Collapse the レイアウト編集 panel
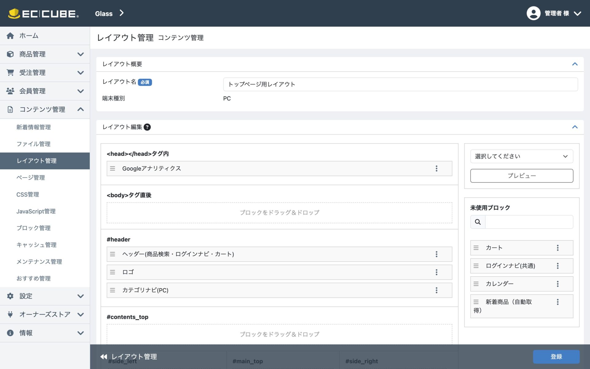590x369 pixels. click(575, 127)
